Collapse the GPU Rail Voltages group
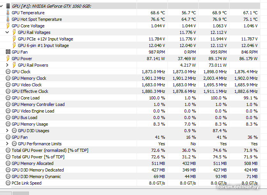Screen dimensions: 267x195 click(x=7, y=32)
